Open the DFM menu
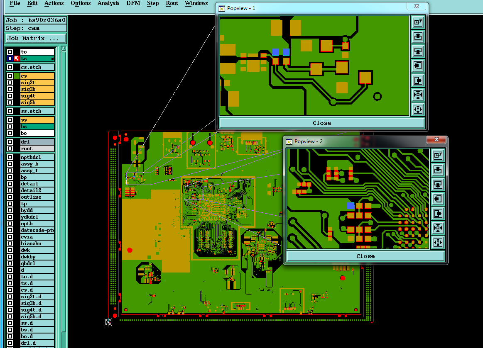The image size is (483, 348). tap(133, 3)
